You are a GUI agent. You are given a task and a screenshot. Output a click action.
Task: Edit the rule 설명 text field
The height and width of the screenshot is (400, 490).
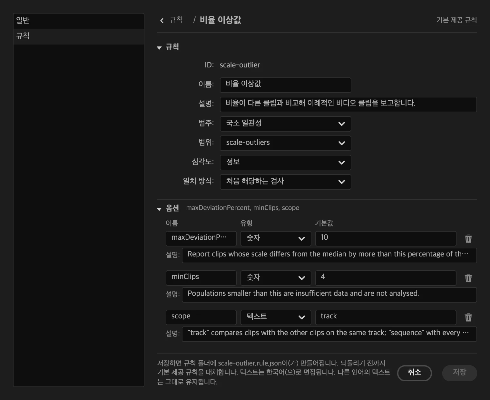348,105
